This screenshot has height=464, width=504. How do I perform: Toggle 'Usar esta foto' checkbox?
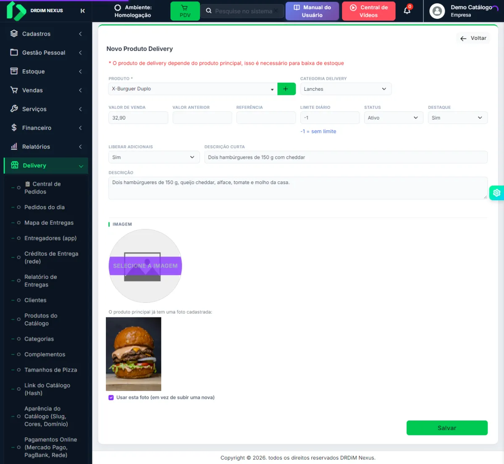tap(111, 397)
